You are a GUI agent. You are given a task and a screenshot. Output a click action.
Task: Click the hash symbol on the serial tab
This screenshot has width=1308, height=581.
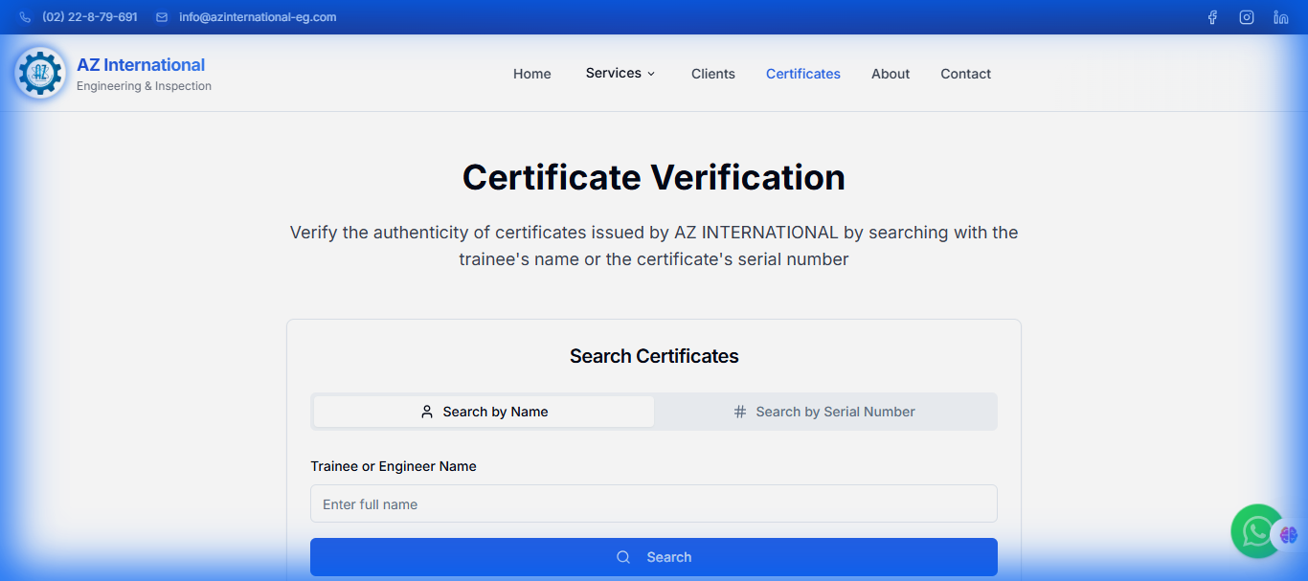(739, 411)
